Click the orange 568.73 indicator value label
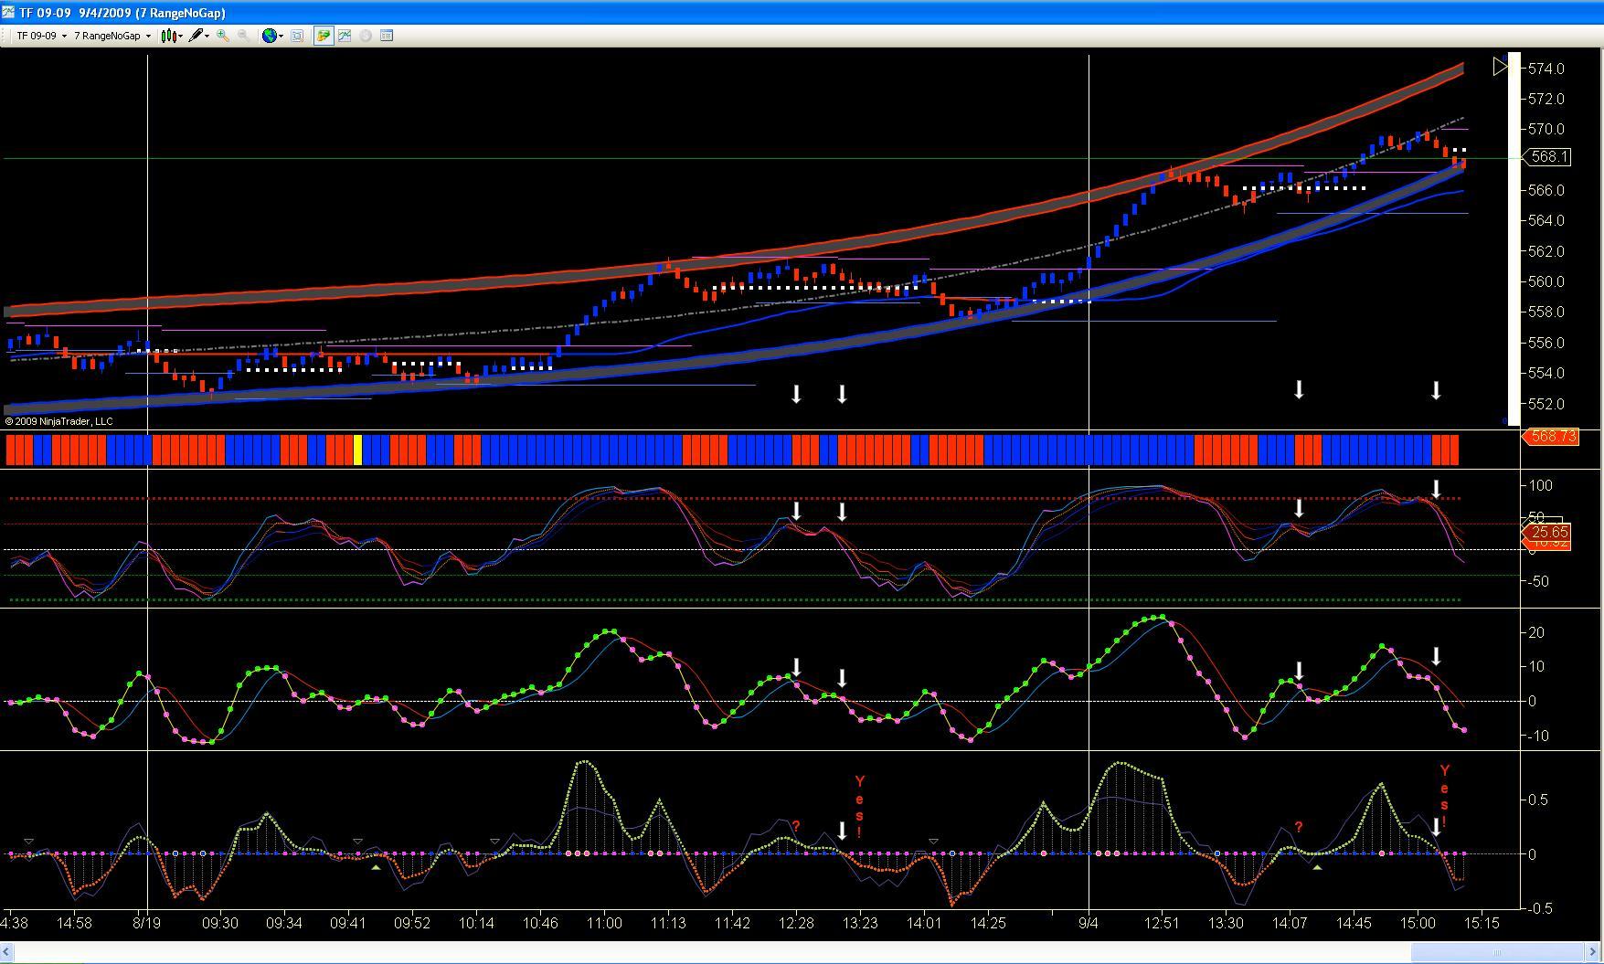This screenshot has height=964, width=1604. pos(1550,437)
